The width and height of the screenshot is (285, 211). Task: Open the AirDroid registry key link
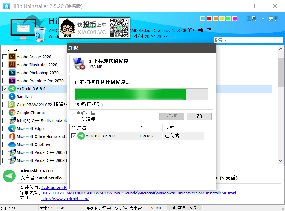pos(139,193)
